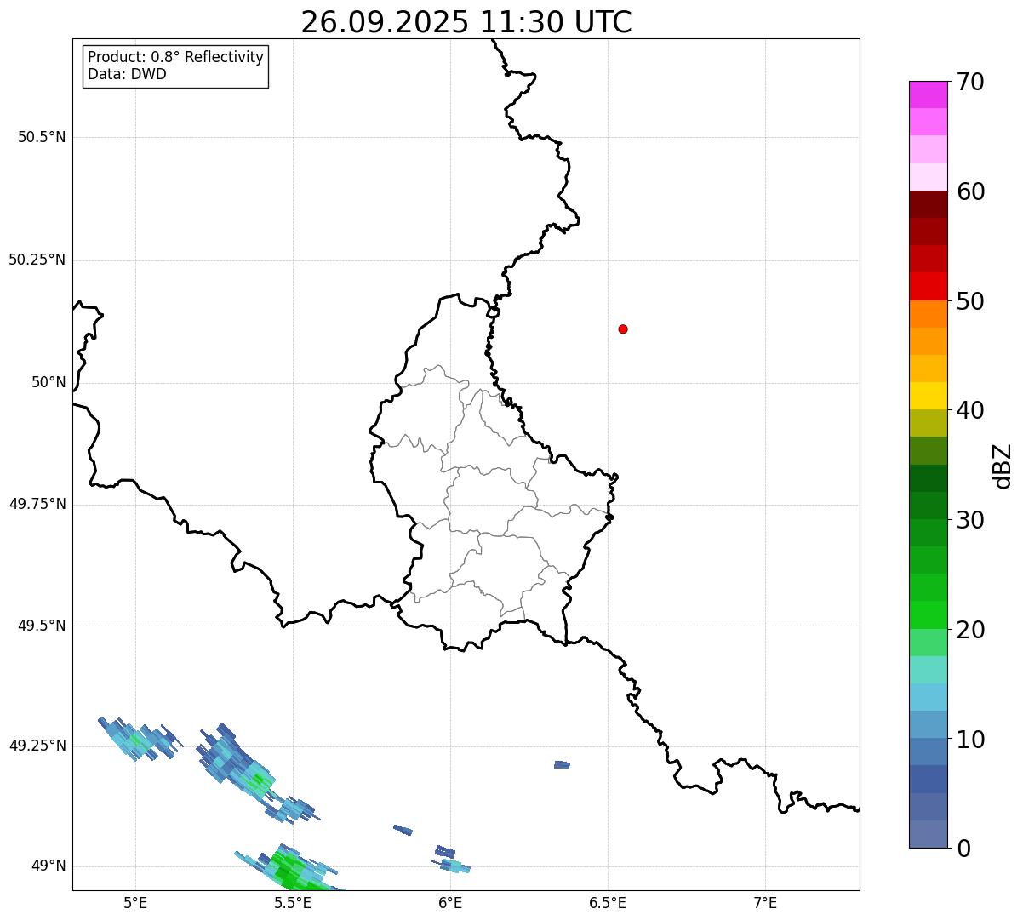Image resolution: width=1023 pixels, height=920 pixels.
Task: Click the 50.5°N latitude tick label
Action: tap(42, 137)
